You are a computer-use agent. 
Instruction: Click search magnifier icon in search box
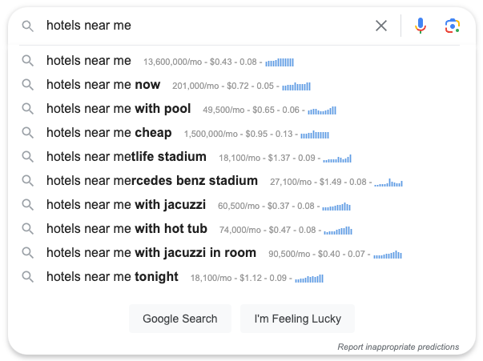(28, 26)
